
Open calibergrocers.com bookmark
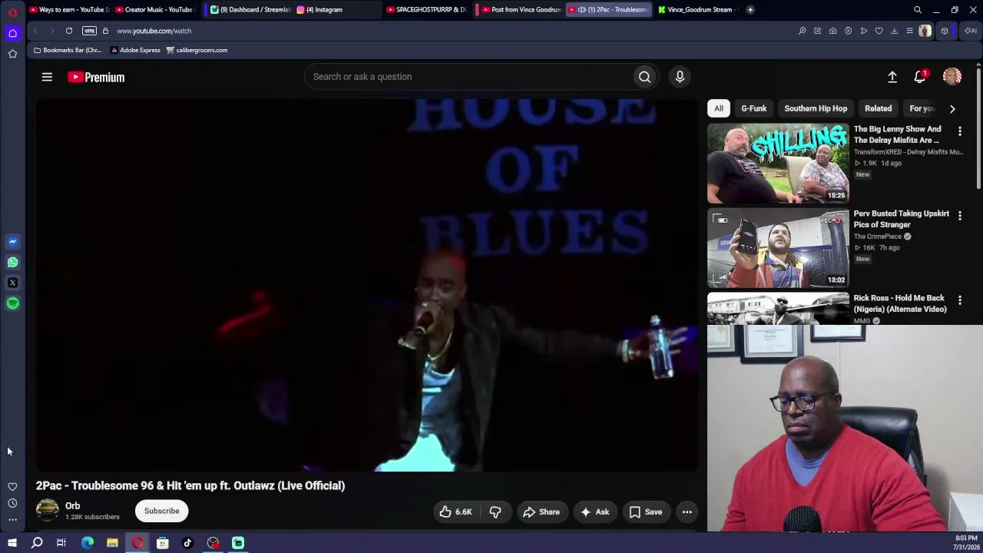click(197, 50)
